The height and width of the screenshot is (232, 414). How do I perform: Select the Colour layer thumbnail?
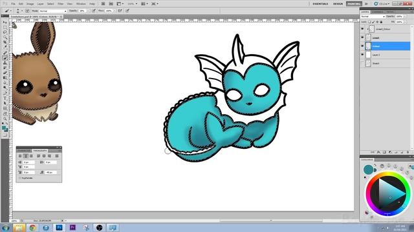pyautogui.click(x=368, y=46)
